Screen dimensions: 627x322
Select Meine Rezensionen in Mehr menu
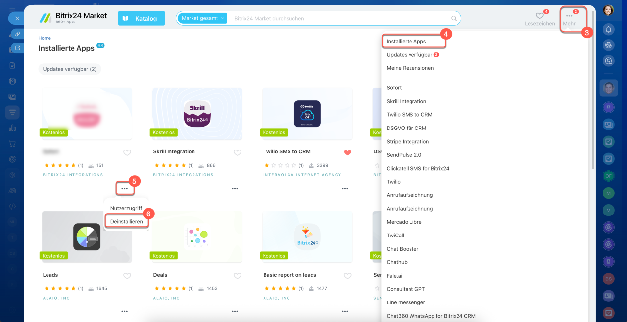coord(410,68)
